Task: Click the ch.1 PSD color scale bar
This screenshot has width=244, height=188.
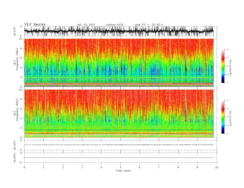Action: (223, 66)
